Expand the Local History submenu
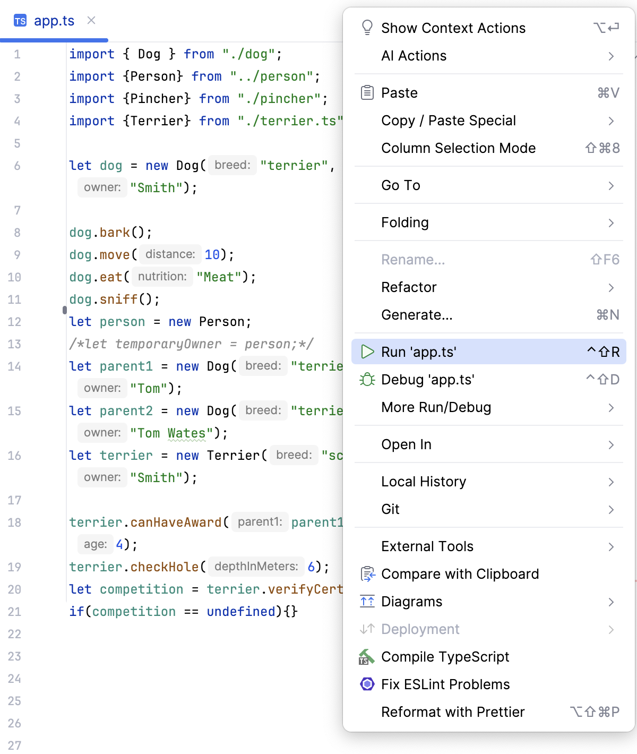Viewport: 637px width, 754px height. (423, 482)
